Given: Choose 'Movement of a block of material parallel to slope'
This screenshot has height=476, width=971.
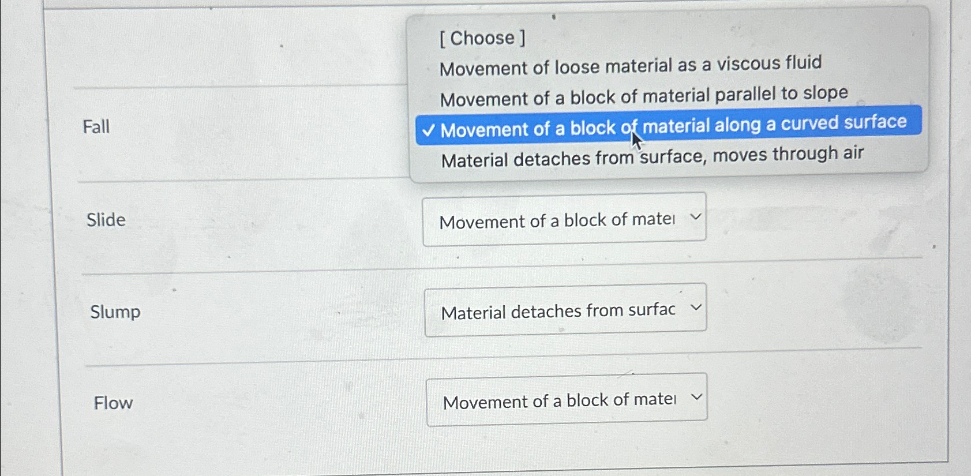Looking at the screenshot, I should click(644, 95).
